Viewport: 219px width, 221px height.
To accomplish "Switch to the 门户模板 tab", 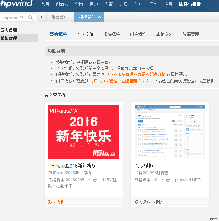I will pos(138,34).
